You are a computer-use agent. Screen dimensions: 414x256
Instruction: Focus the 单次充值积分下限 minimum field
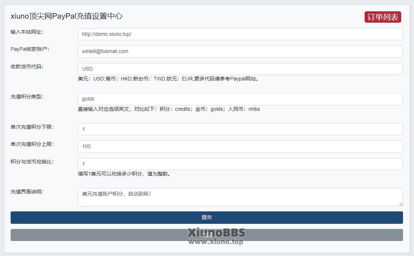[240, 129]
